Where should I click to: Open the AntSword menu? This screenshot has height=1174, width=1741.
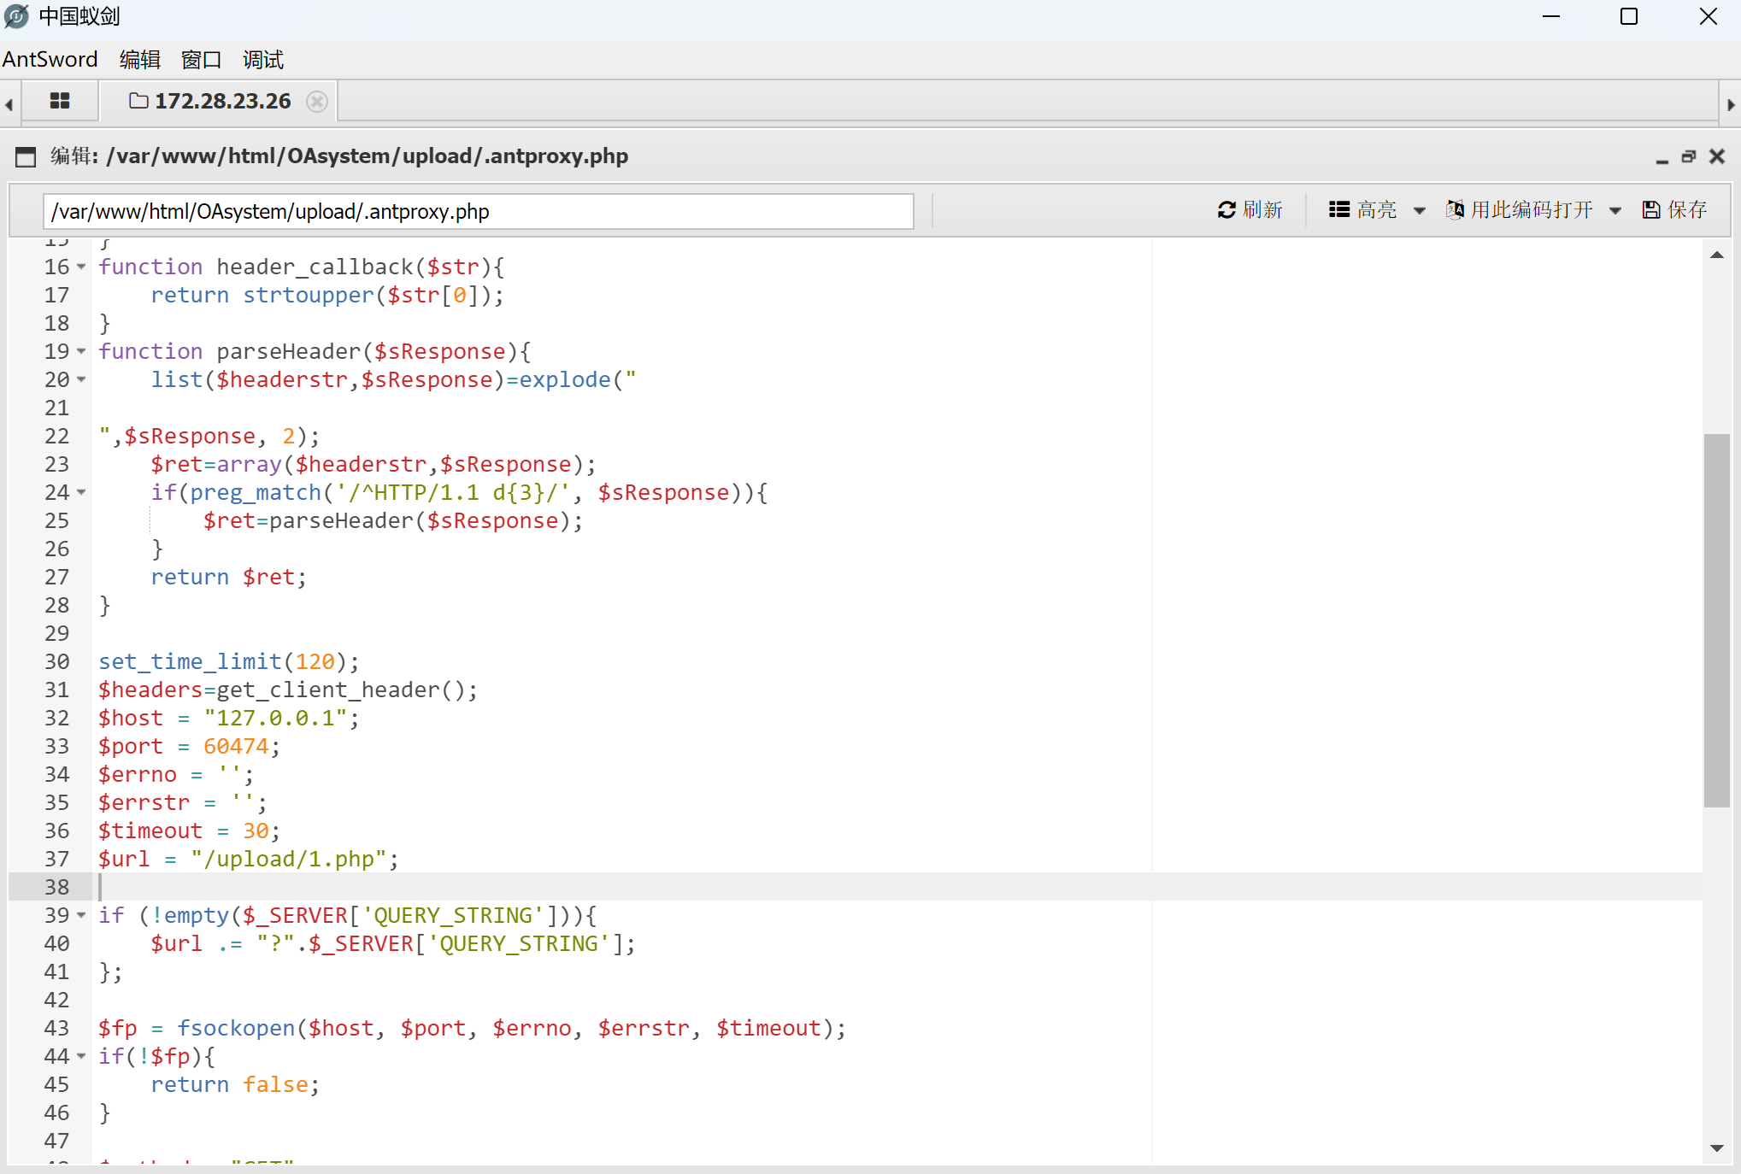coord(50,60)
